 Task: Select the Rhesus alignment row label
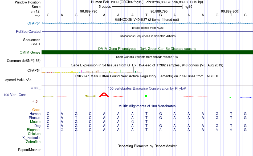(35, 118)
